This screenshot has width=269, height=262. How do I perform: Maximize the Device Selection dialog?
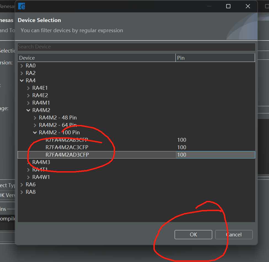coord(228,6)
